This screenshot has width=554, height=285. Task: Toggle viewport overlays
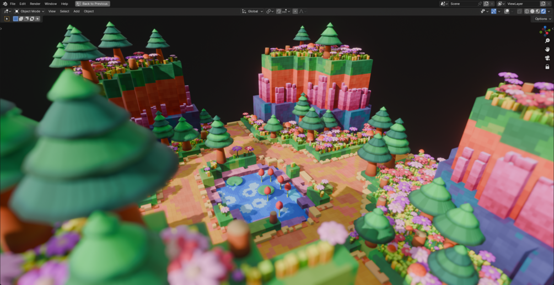(506, 12)
